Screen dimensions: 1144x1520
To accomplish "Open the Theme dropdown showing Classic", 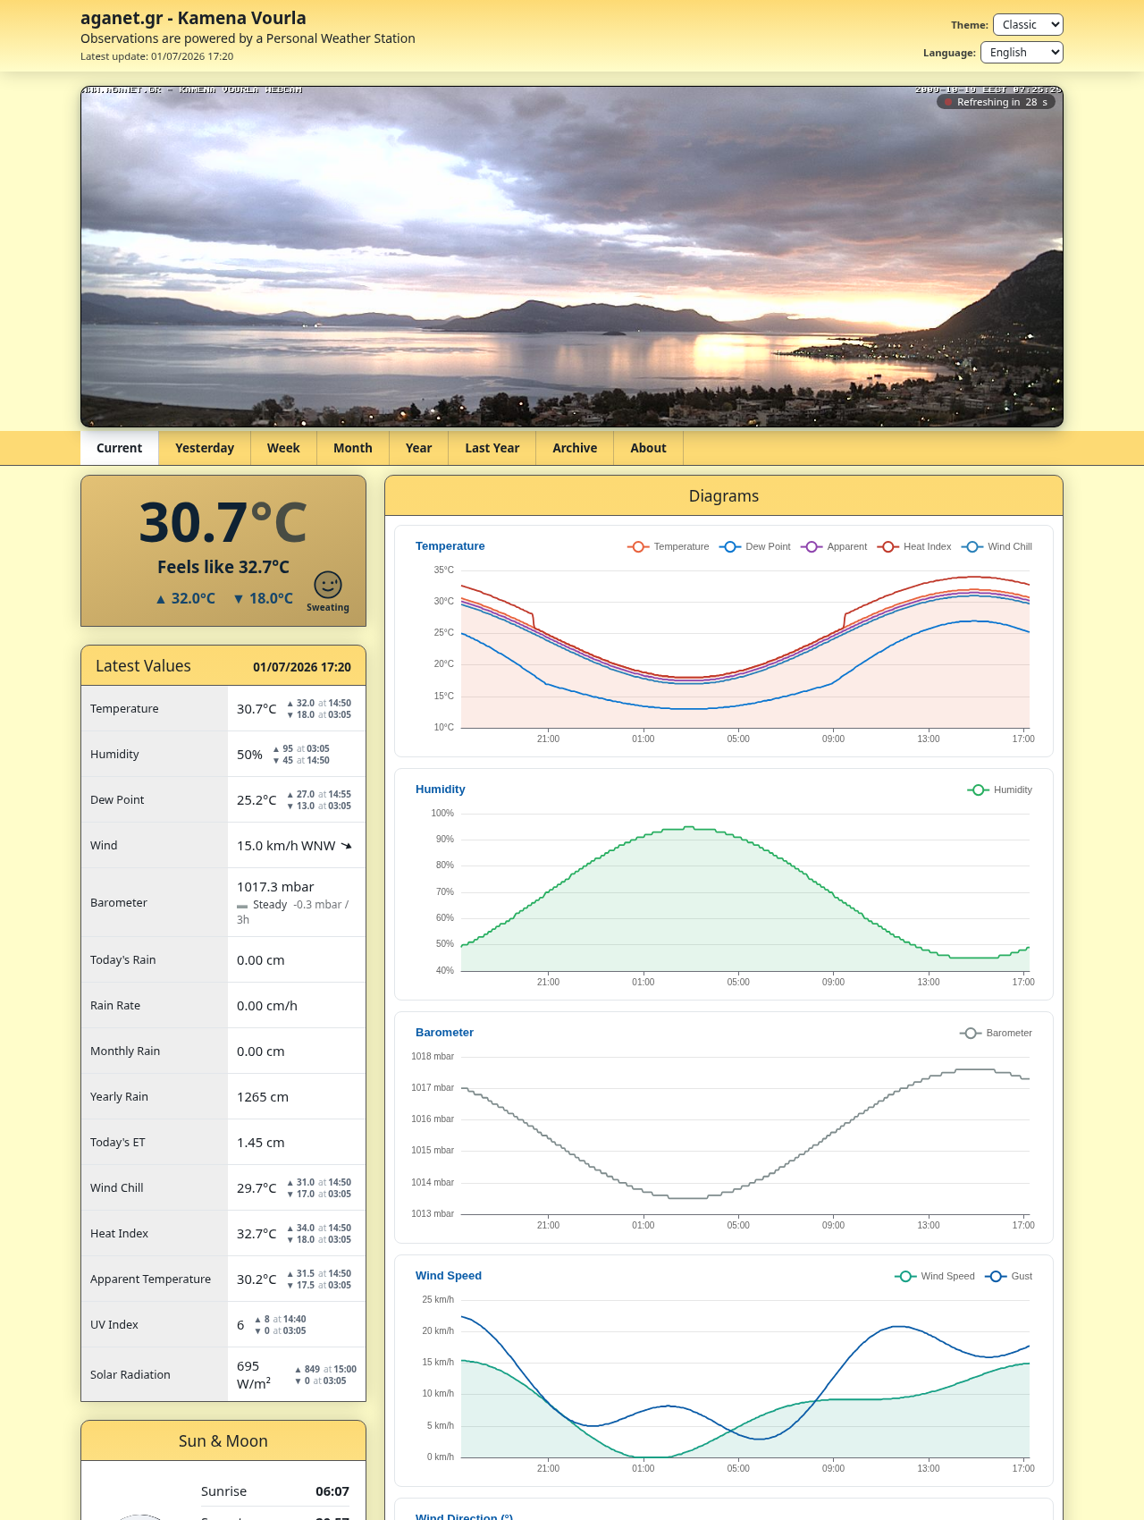I will (1028, 25).
